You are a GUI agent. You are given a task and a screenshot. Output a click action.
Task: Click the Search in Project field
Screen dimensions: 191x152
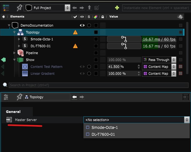(97, 85)
